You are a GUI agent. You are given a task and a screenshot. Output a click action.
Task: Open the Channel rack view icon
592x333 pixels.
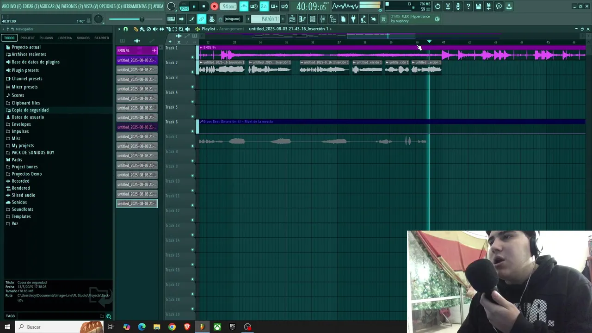point(313,19)
